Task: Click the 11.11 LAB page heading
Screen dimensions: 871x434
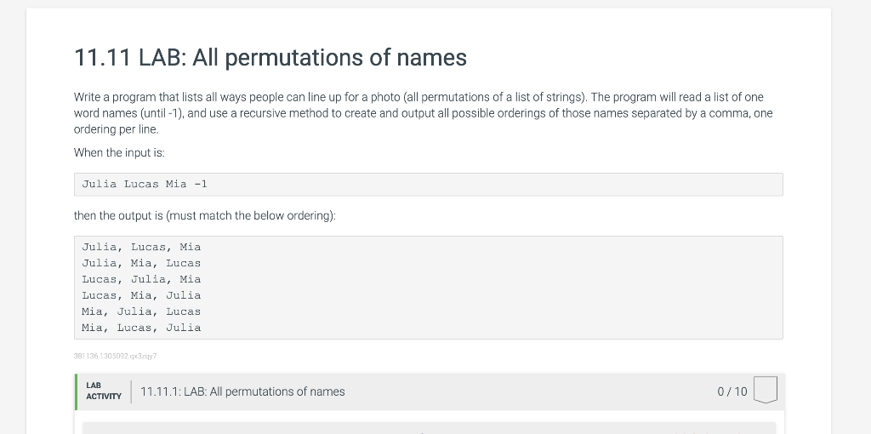Action: tap(270, 57)
